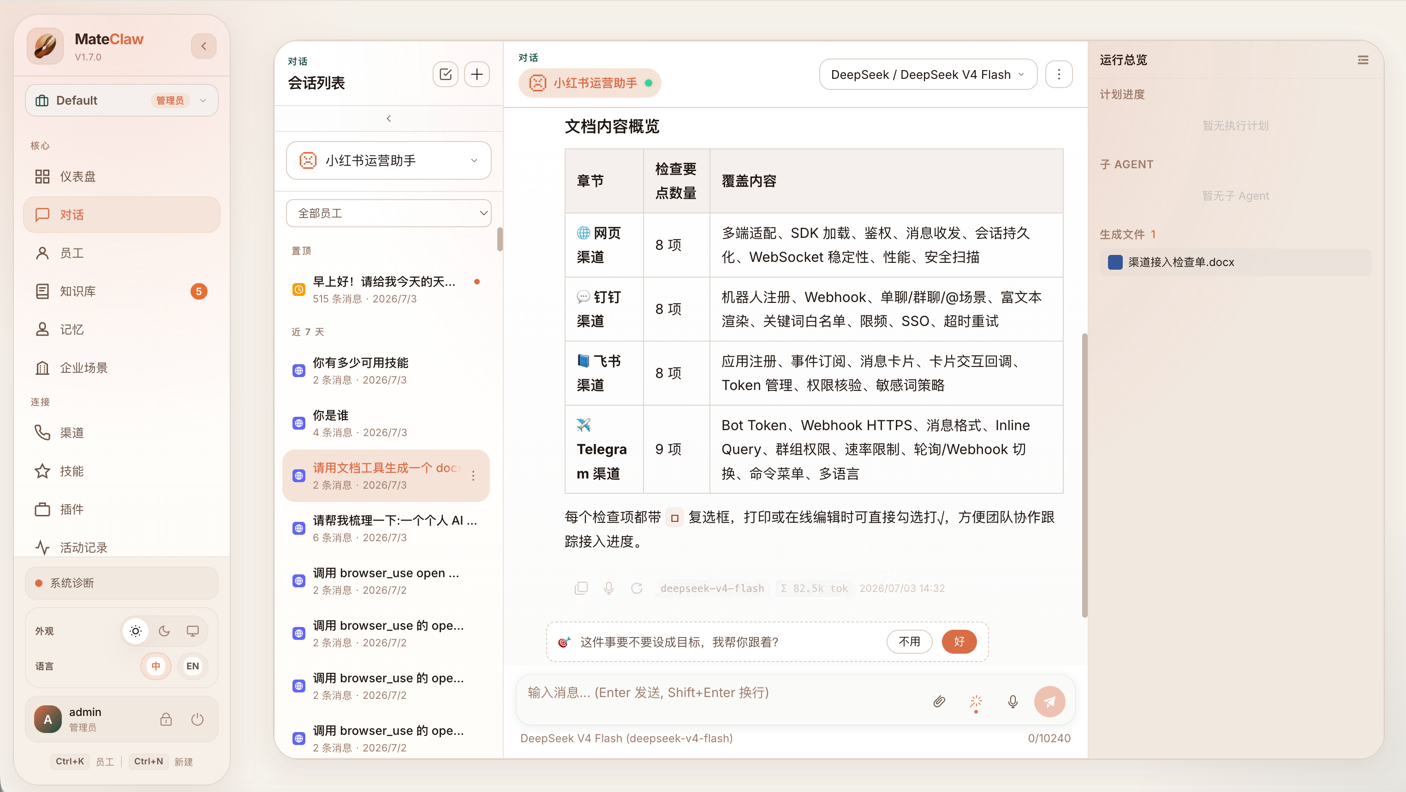The image size is (1406, 792).
Task: Open the 员工 page
Action: (121, 253)
